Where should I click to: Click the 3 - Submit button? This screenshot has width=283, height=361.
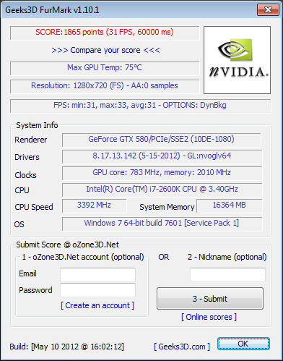[x=210, y=299]
